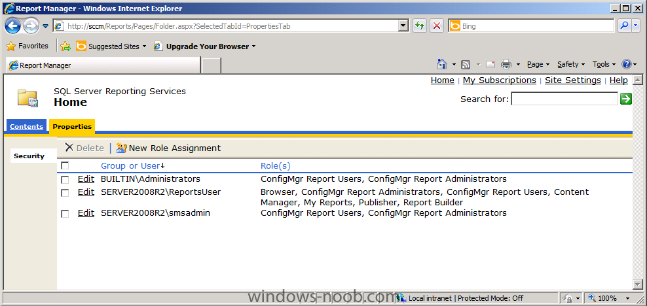This screenshot has height=306, width=647.
Task: Click the Home folder report icon
Action: [x=28, y=99]
